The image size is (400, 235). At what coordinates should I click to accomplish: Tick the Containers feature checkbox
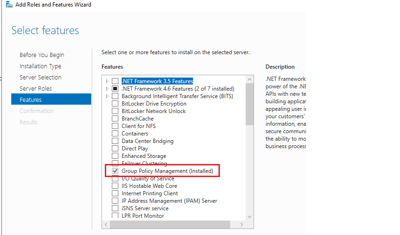point(115,133)
